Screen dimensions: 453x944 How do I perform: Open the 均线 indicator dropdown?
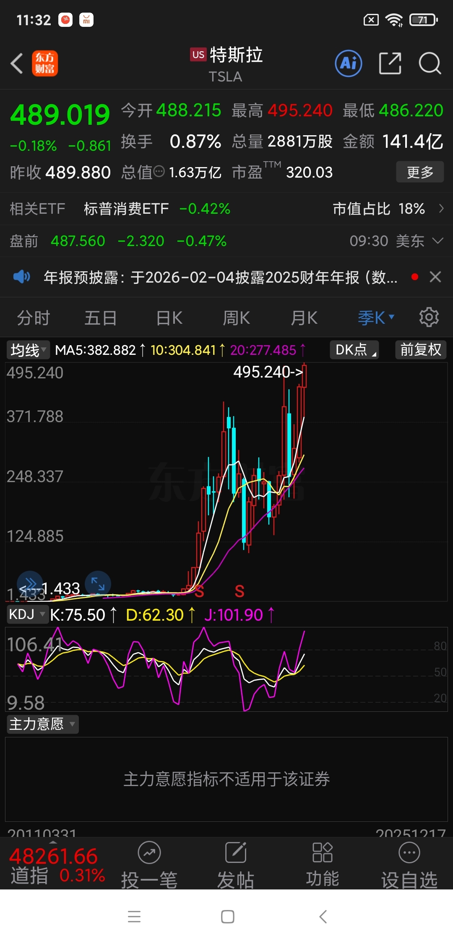(28, 350)
